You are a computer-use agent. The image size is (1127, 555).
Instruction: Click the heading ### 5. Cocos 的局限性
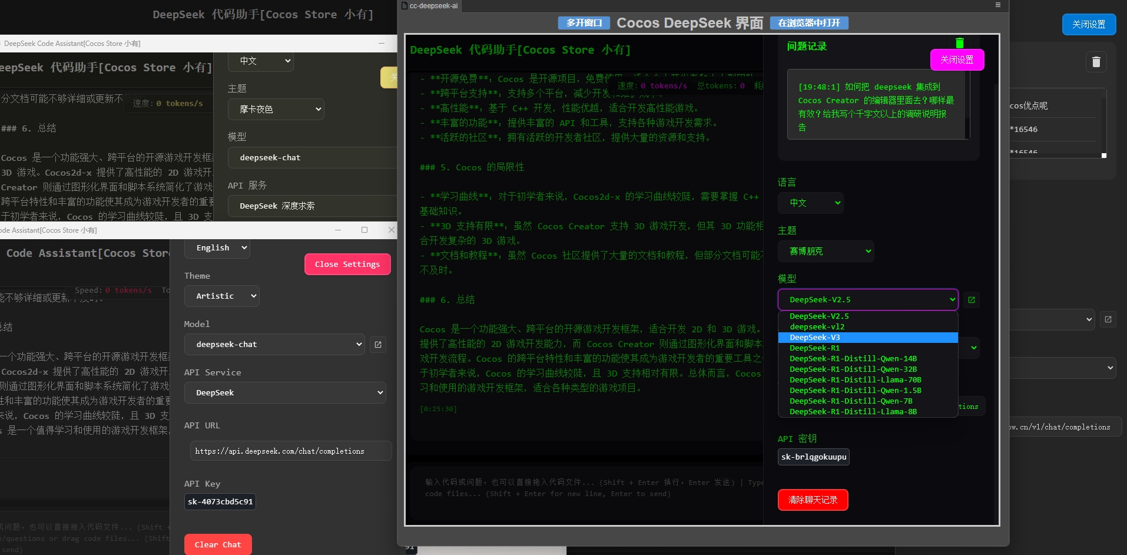point(472,167)
